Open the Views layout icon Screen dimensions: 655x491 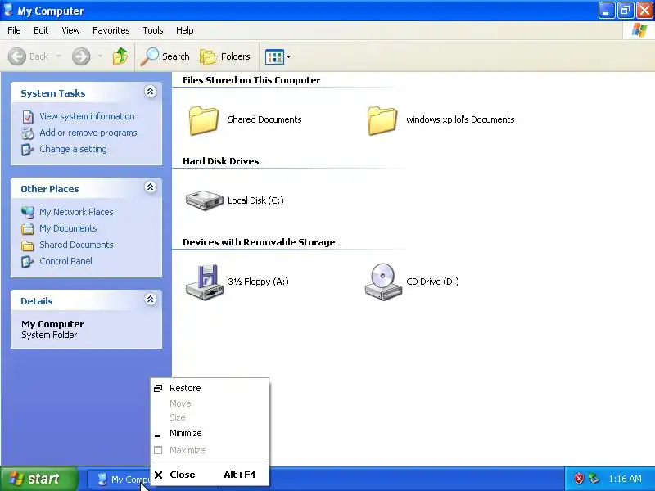[x=274, y=56]
